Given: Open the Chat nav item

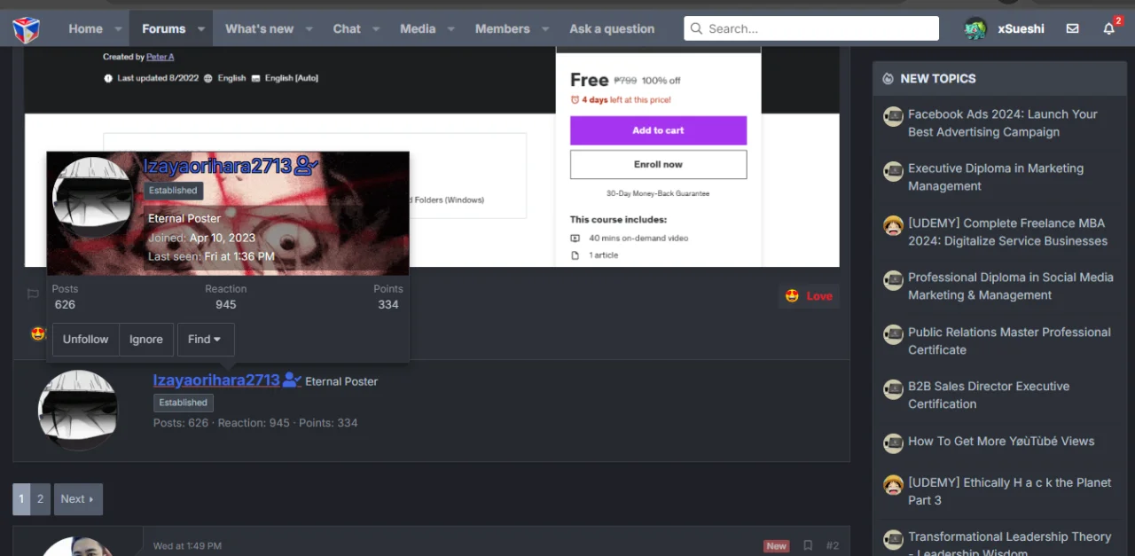Looking at the screenshot, I should click(347, 28).
